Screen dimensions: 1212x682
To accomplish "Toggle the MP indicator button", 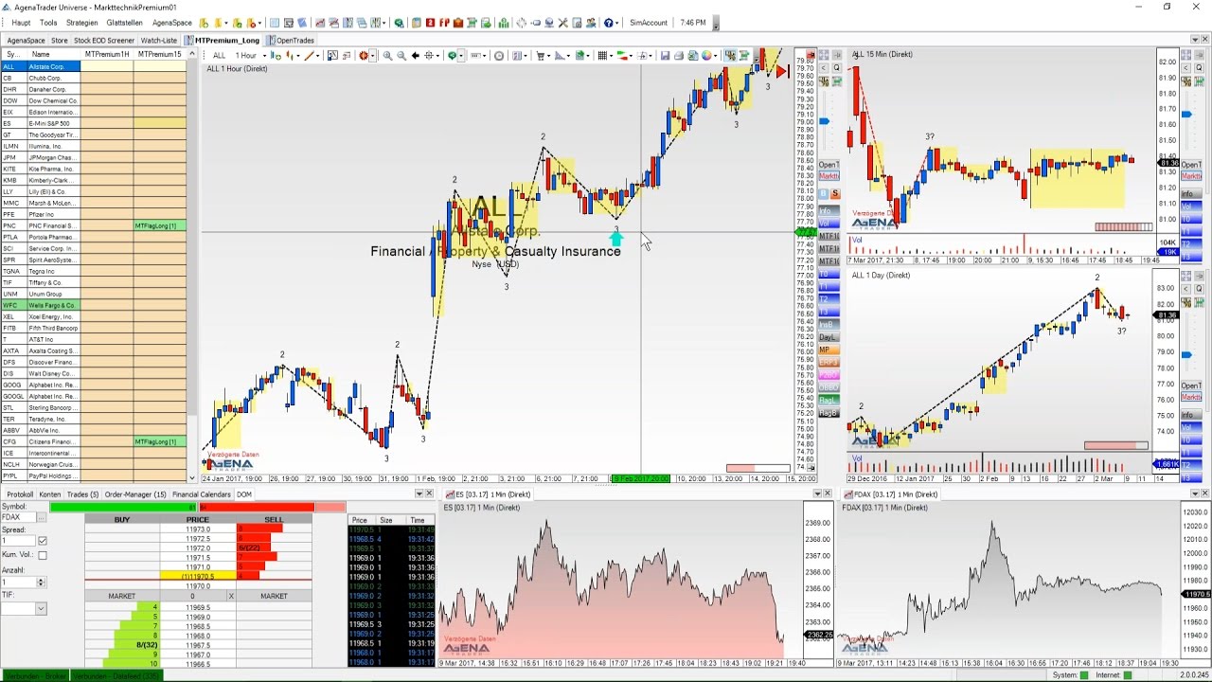I will pos(829,350).
